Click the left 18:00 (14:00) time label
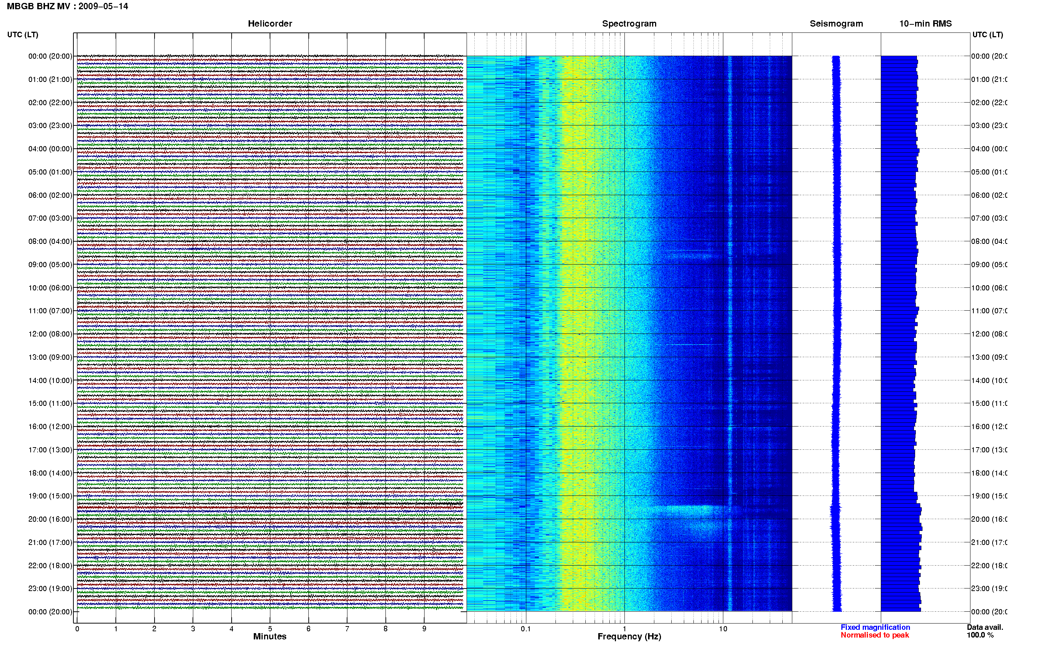1049x656 pixels. pos(50,473)
